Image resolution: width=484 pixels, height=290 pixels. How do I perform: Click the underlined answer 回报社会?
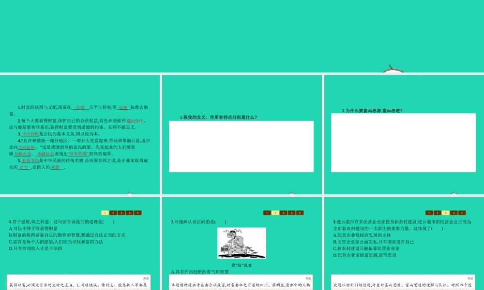tap(23, 154)
